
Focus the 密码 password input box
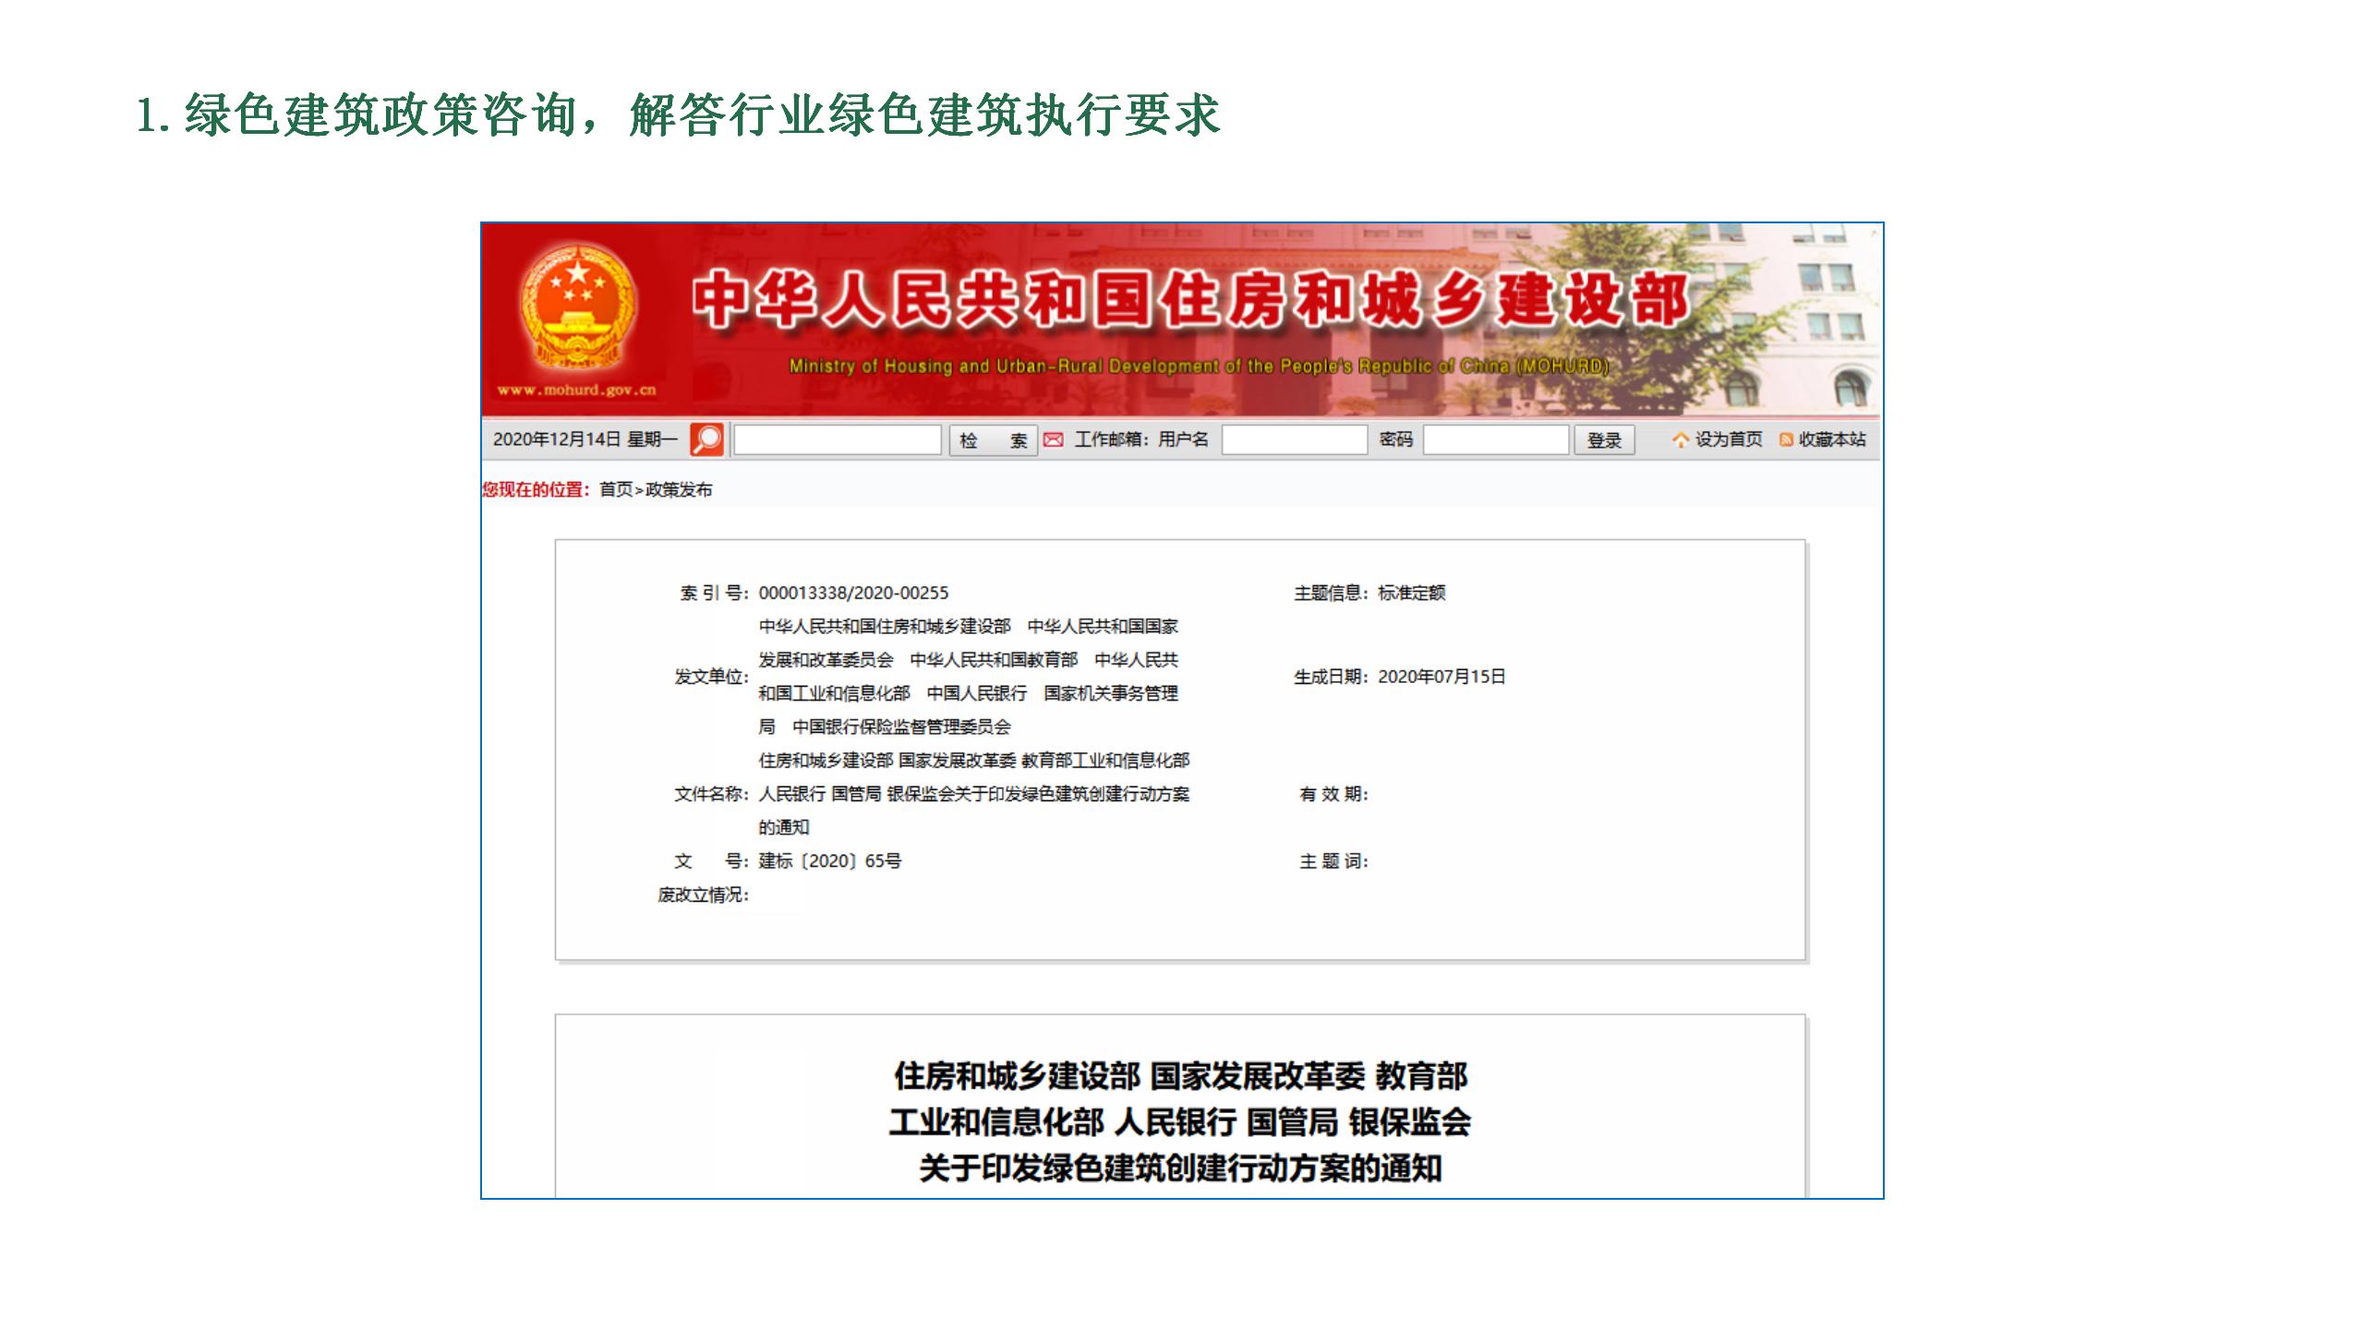(x=1495, y=440)
